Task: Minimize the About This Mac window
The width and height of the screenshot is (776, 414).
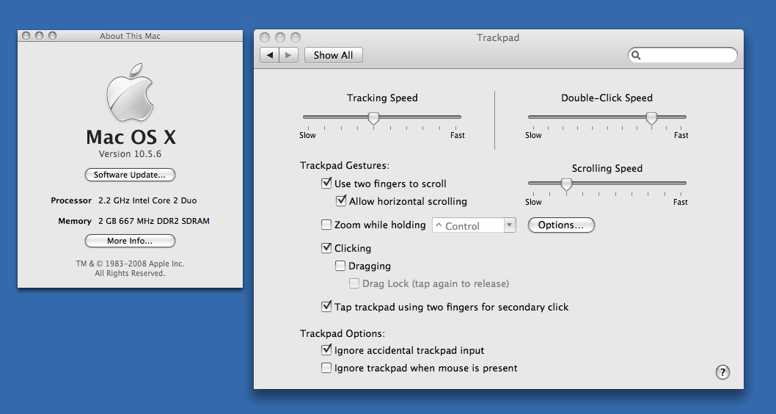Action: [39, 36]
